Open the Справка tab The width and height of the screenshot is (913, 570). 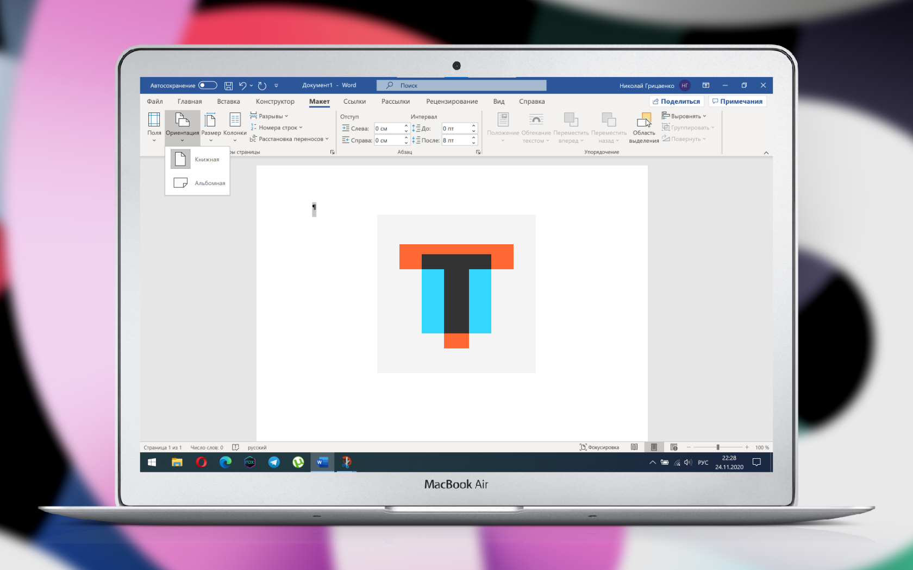(531, 102)
